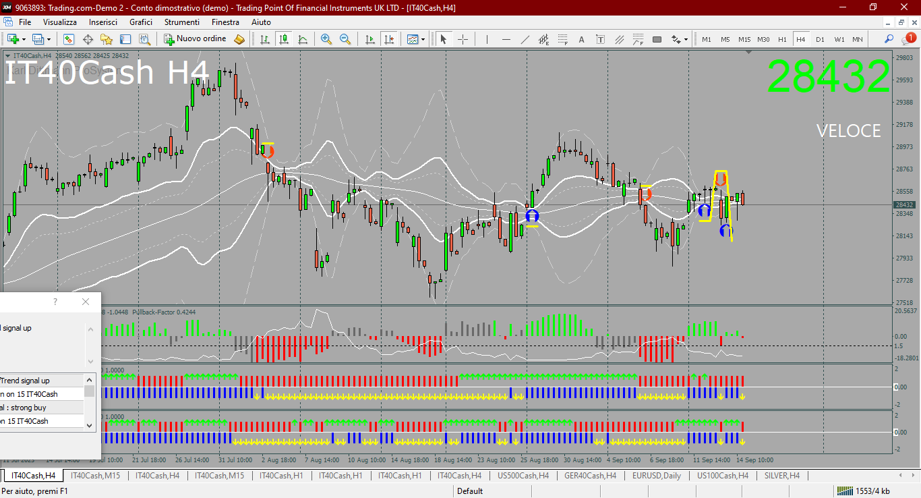
Task: Select the Fibonacci retracement tool
Action: tap(562, 39)
